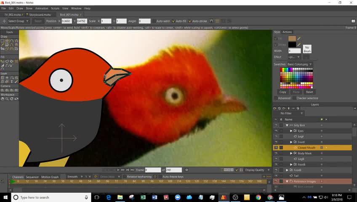Viewport: 357px width, 202px height.
Task: Click the Reset style button
Action: [x=309, y=92]
